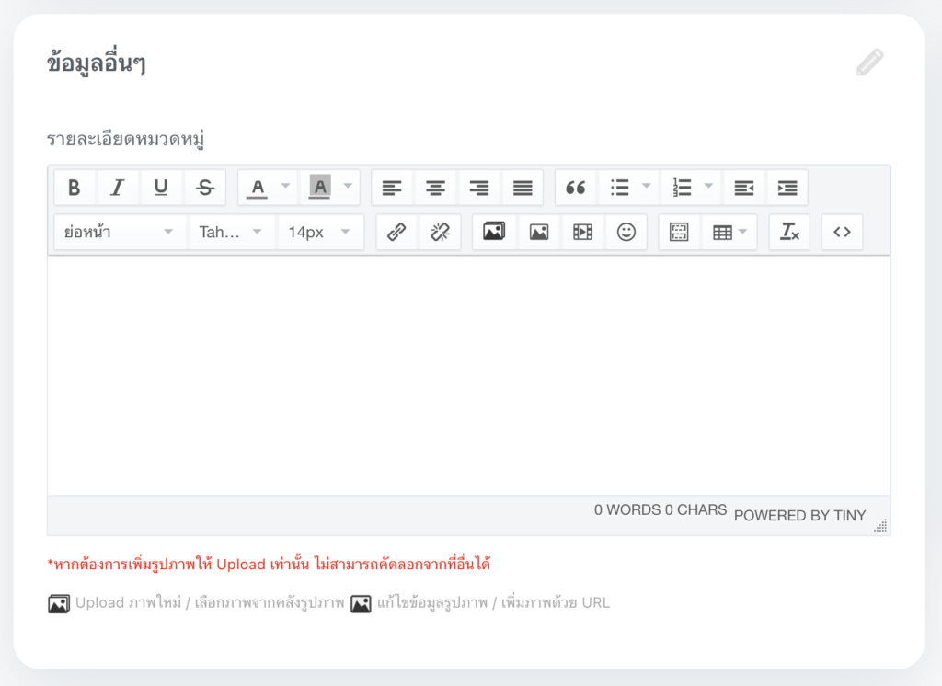Viewport: 942px width, 686px height.
Task: Apply italic formatting
Action: pos(118,187)
